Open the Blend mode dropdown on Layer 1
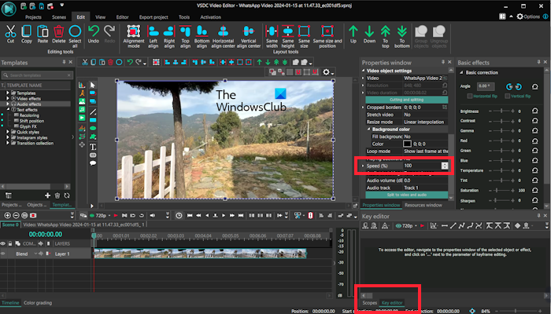551x314 pixels. 36,254
